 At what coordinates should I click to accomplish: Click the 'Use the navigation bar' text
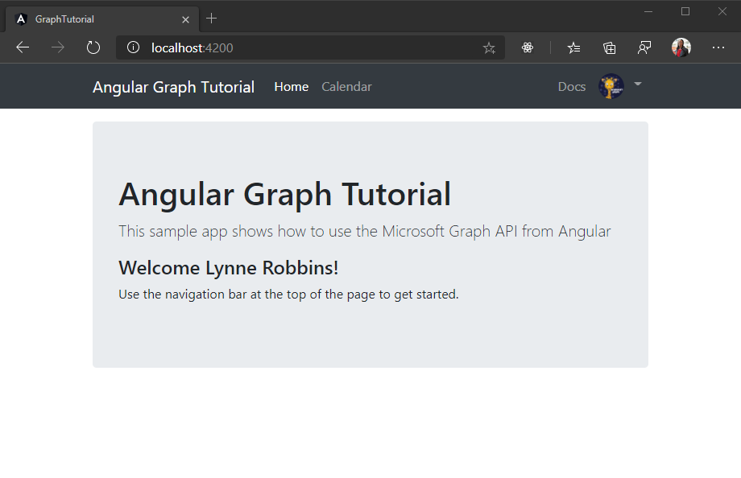(288, 295)
